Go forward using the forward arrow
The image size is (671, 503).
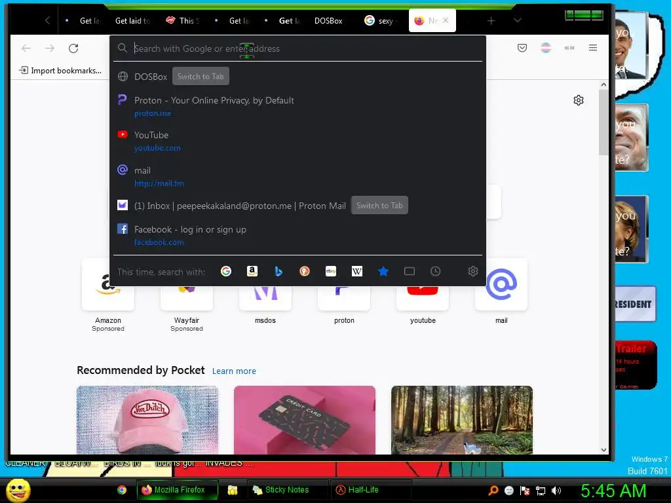click(x=50, y=48)
